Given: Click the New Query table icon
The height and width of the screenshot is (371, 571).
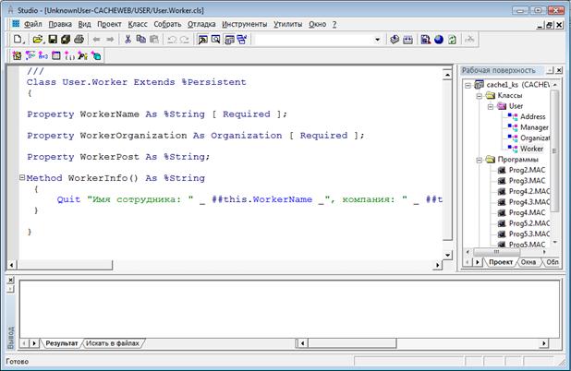Looking at the screenshot, I should (56, 55).
